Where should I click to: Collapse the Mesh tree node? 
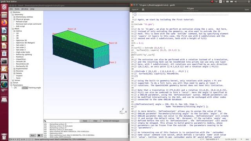point(13,29)
